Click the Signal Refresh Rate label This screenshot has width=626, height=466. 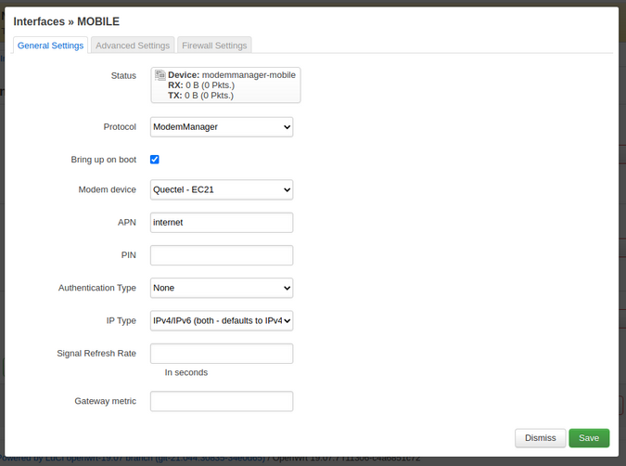pos(96,353)
